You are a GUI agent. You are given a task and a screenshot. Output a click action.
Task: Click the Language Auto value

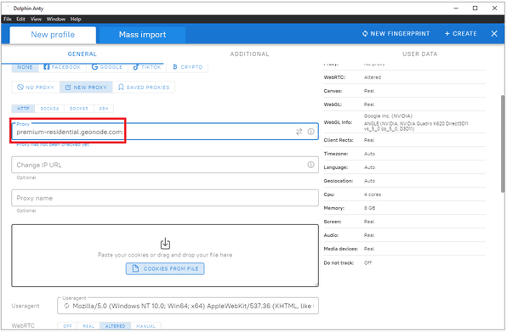coord(369,167)
